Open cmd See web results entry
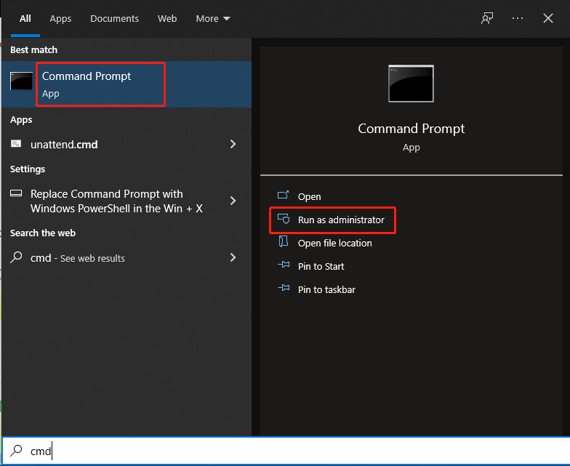570x466 pixels. (x=127, y=257)
